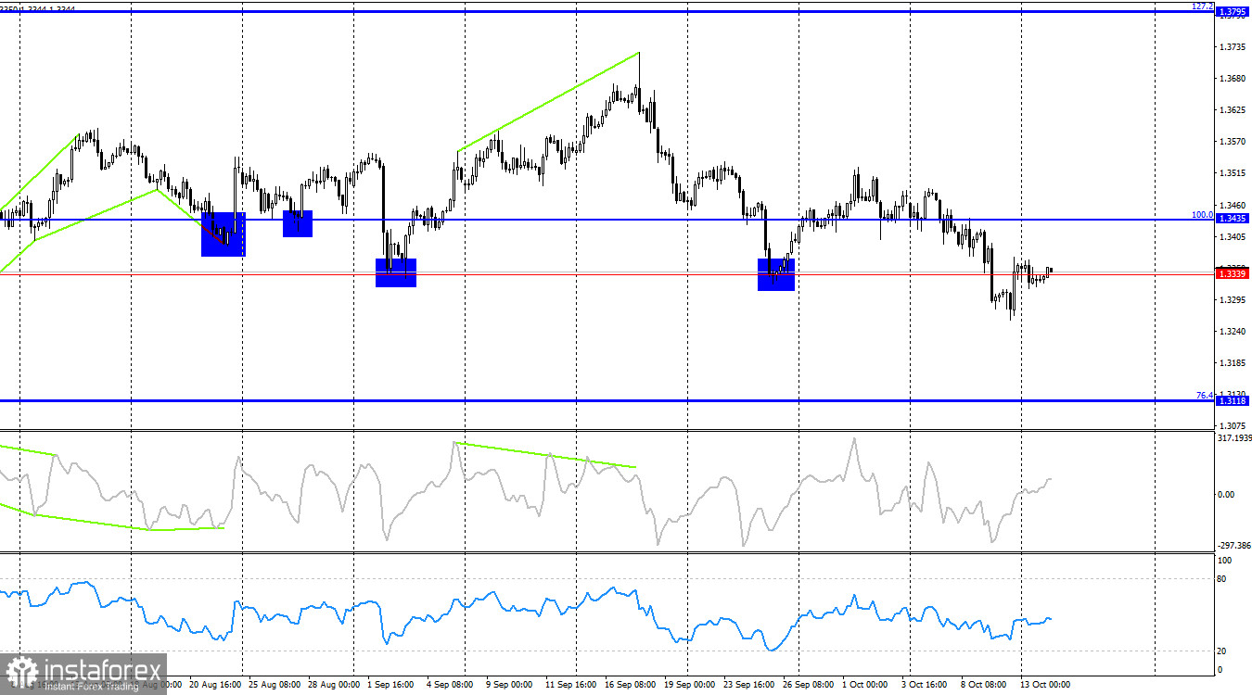Click the 13 Oct 00:00 date label

[x=1044, y=686]
